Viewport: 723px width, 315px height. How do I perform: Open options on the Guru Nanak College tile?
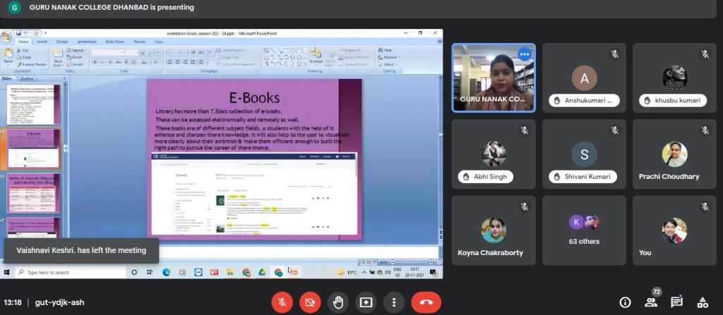525,54
